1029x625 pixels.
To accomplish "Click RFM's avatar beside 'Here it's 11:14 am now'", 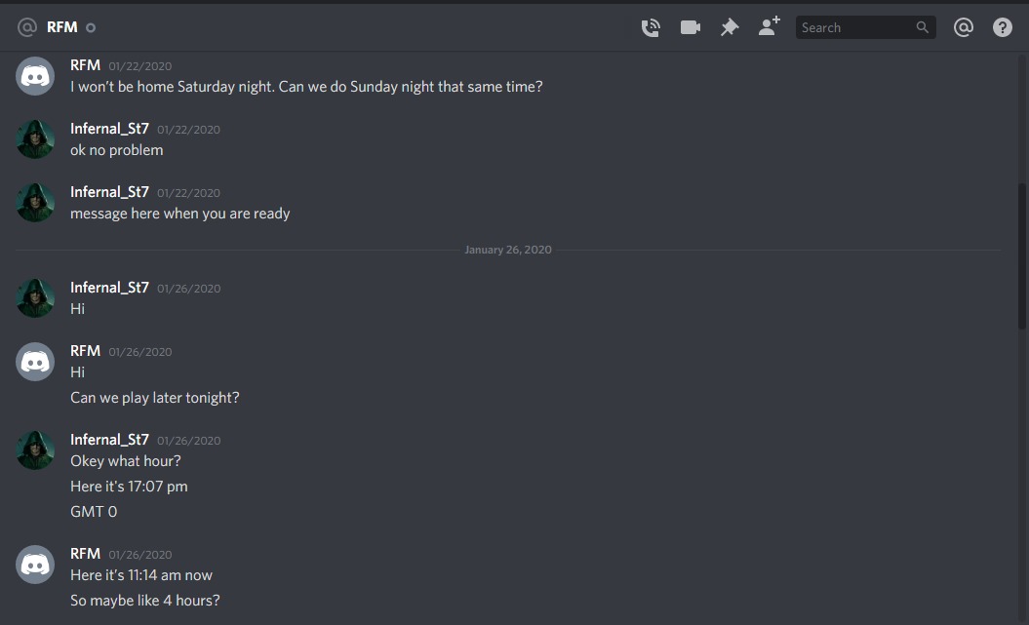I will (x=35, y=564).
